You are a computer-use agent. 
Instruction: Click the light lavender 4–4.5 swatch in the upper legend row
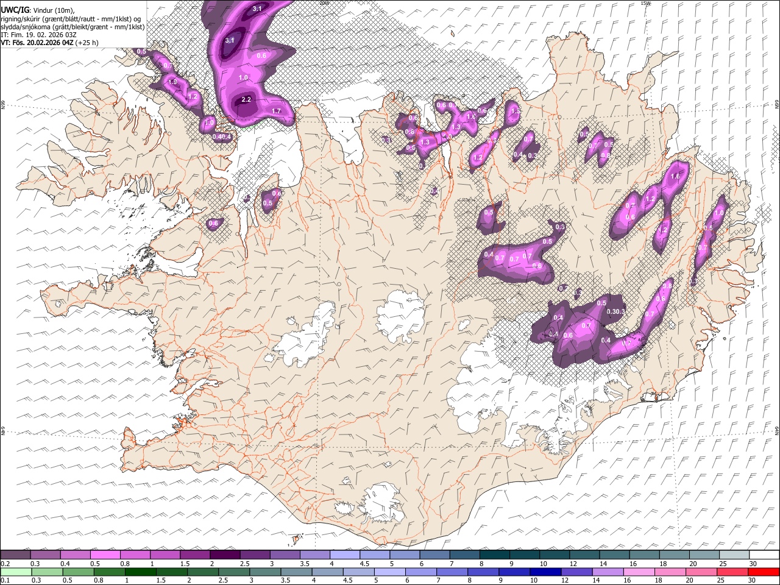pos(344,555)
